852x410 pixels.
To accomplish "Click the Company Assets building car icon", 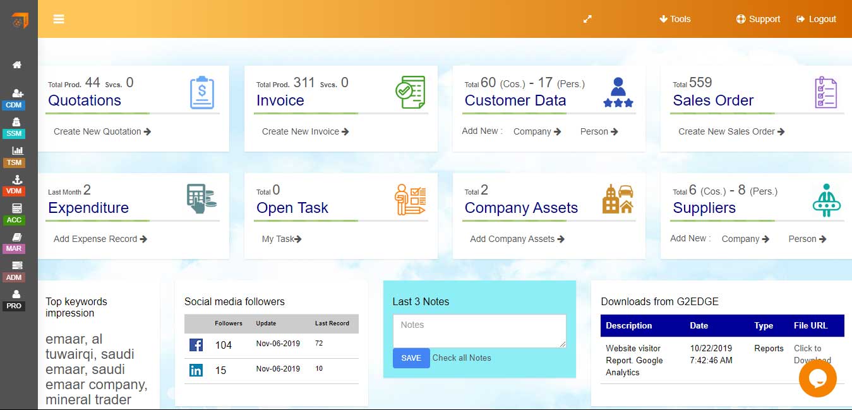I will tap(618, 199).
